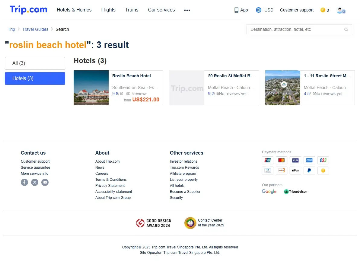Click the Contact Center of the year badge
This screenshot has width=360, height=278.
click(204, 223)
